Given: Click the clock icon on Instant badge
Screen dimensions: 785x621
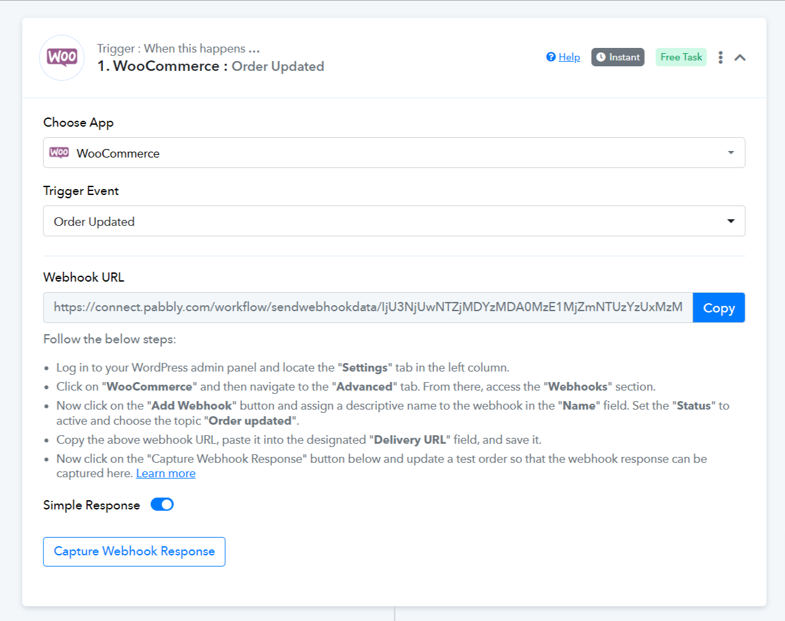Looking at the screenshot, I should (x=601, y=57).
